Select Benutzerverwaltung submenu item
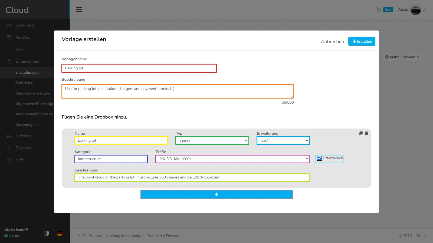The height and width of the screenshot is (243, 433). click(x=33, y=93)
